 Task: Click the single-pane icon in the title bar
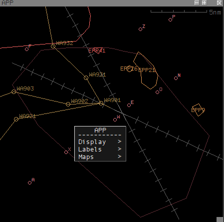tap(197, 3)
